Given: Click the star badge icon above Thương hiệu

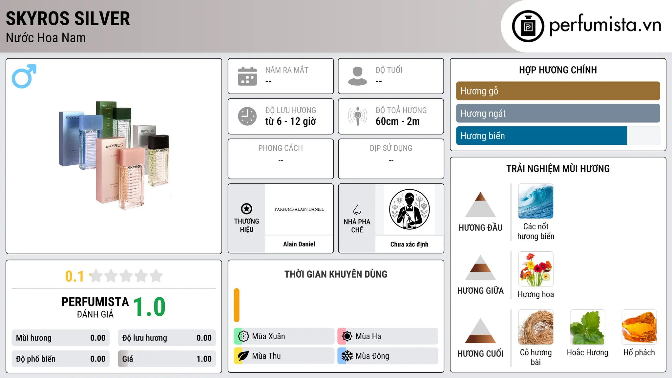Looking at the screenshot, I should (x=246, y=209).
